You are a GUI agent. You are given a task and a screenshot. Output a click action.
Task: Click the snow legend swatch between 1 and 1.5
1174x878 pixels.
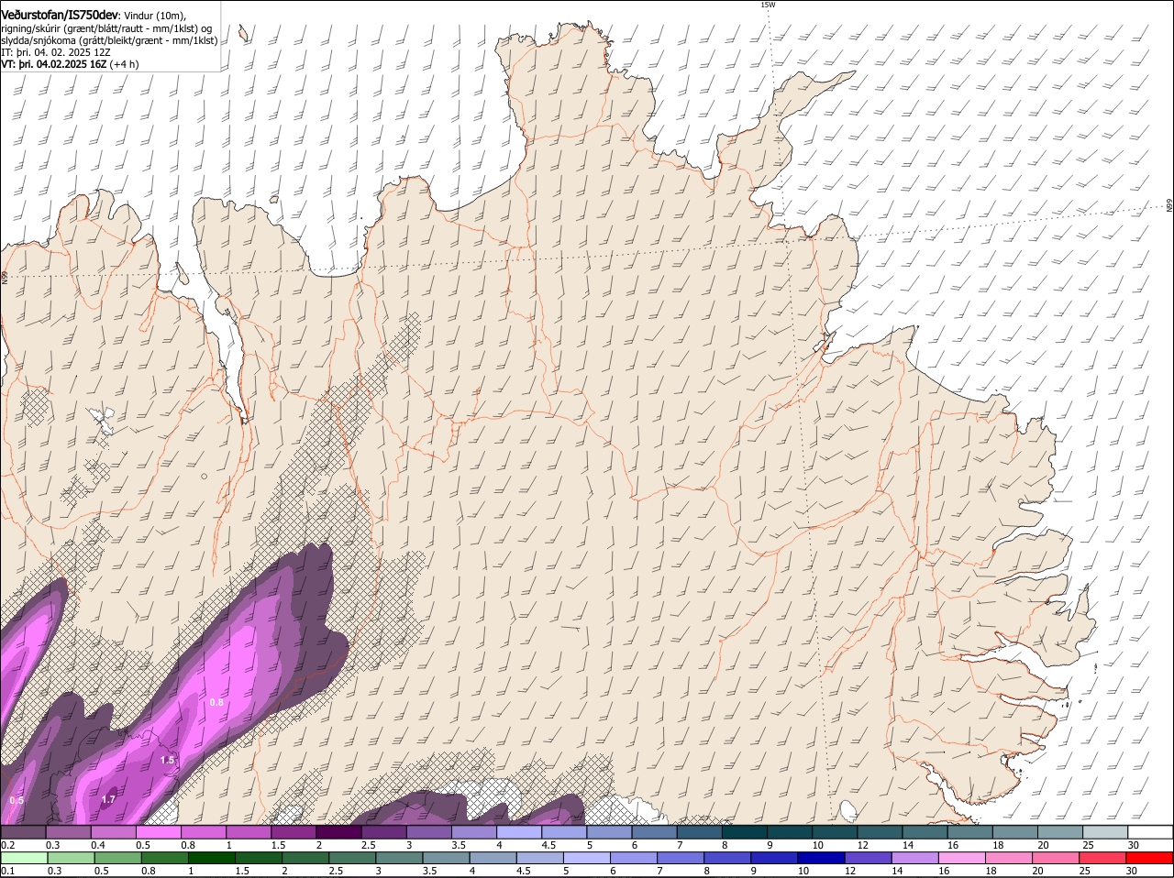click(x=249, y=832)
